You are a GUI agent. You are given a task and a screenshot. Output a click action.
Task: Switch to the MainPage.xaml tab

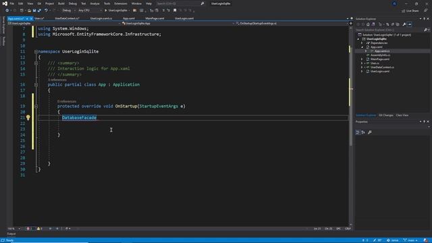tap(155, 18)
